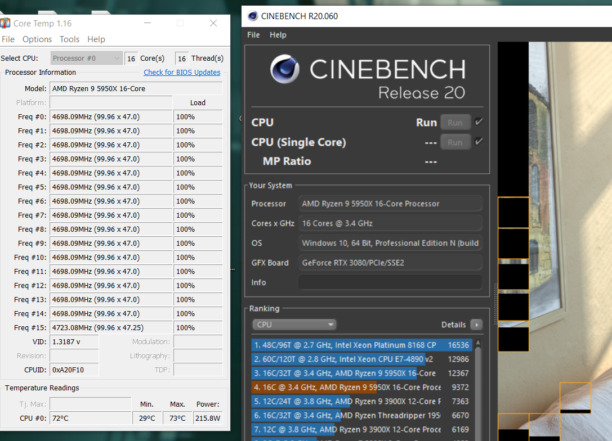Click the Cinebench sphere icon in title bar

(253, 16)
